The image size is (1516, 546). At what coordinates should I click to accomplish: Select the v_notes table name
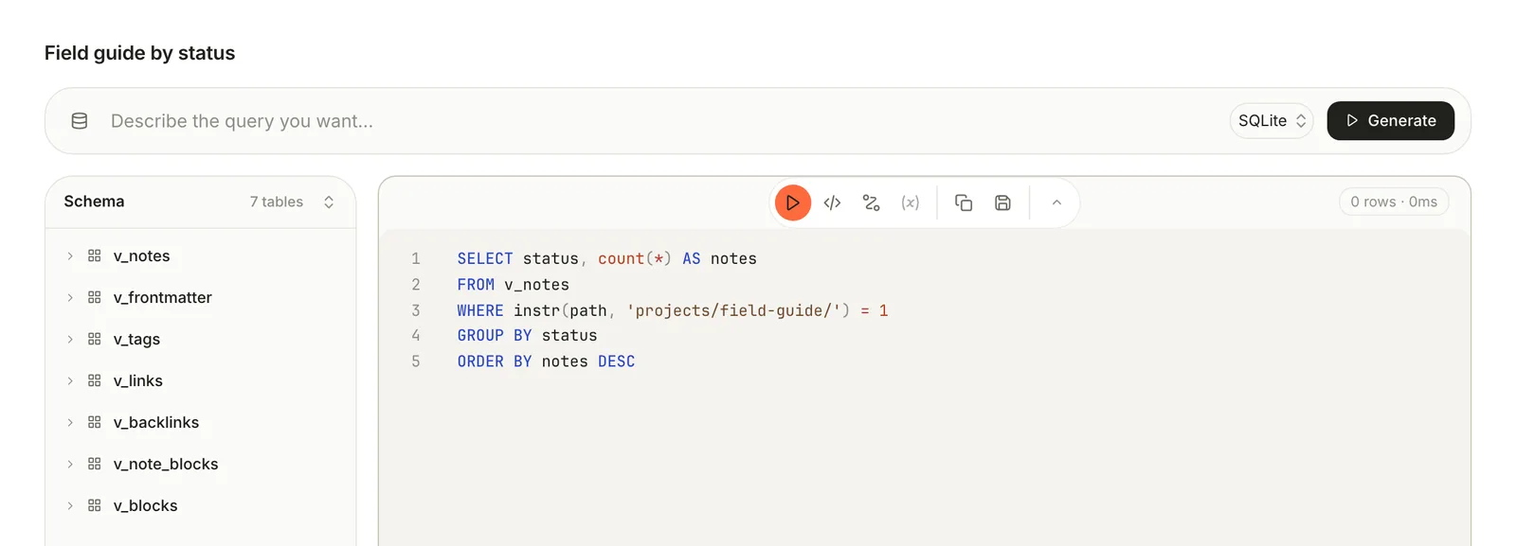pos(142,255)
